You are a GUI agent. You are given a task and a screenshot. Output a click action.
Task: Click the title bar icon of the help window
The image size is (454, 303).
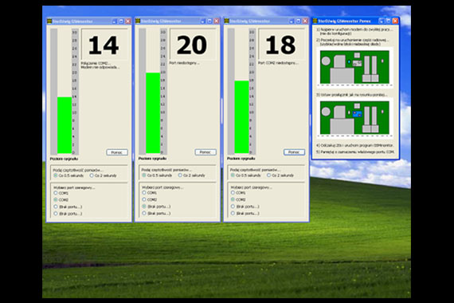tap(315, 21)
